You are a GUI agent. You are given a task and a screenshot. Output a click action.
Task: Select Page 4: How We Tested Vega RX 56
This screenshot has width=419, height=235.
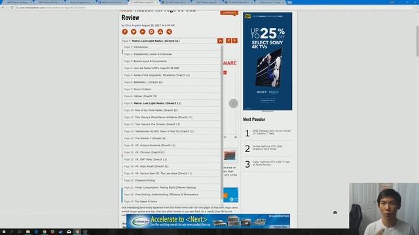(172, 68)
